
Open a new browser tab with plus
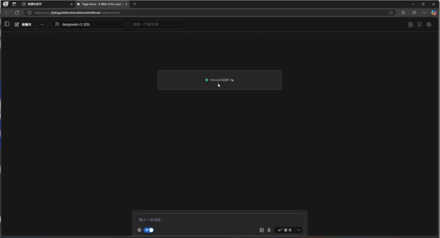pyautogui.click(x=134, y=4)
